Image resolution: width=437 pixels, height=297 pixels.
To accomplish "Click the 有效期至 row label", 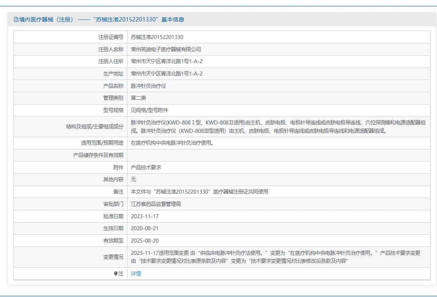I will pyautogui.click(x=113, y=241).
